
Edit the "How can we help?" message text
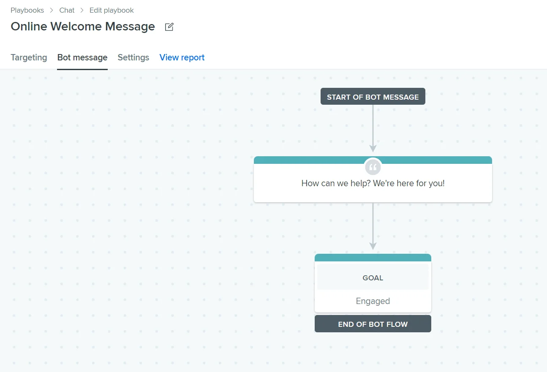click(373, 184)
